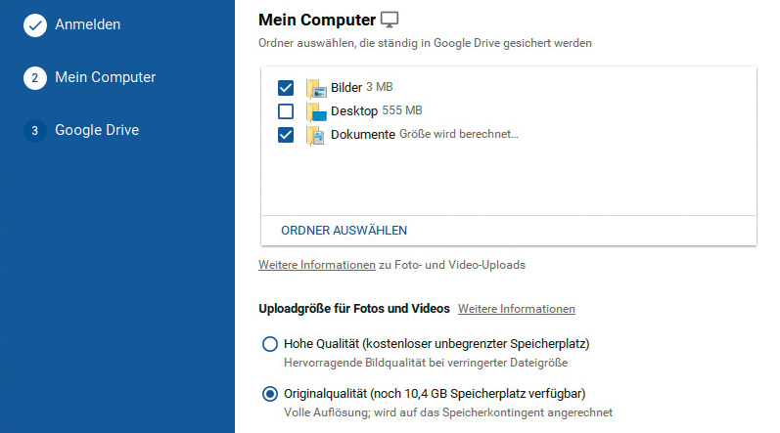Click the Dokumente folder icon
The image size is (780, 433).
click(x=316, y=135)
